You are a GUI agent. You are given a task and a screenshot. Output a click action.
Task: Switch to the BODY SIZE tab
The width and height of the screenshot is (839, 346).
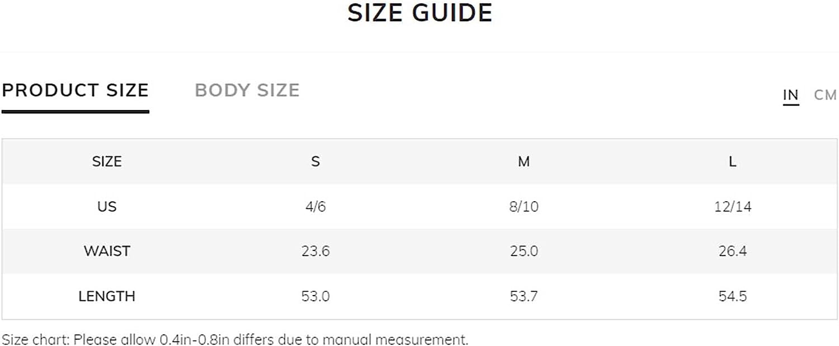click(x=247, y=91)
